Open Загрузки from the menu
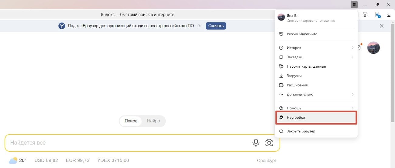The height and width of the screenshot is (168, 395). pyautogui.click(x=316, y=76)
